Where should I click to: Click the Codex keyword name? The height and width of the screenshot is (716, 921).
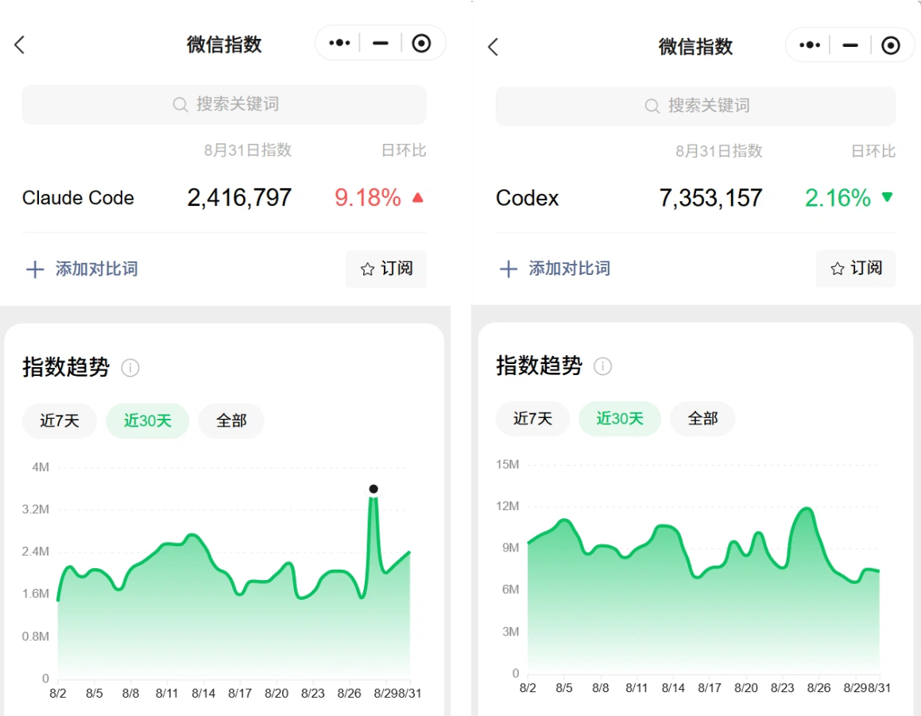pyautogui.click(x=528, y=198)
